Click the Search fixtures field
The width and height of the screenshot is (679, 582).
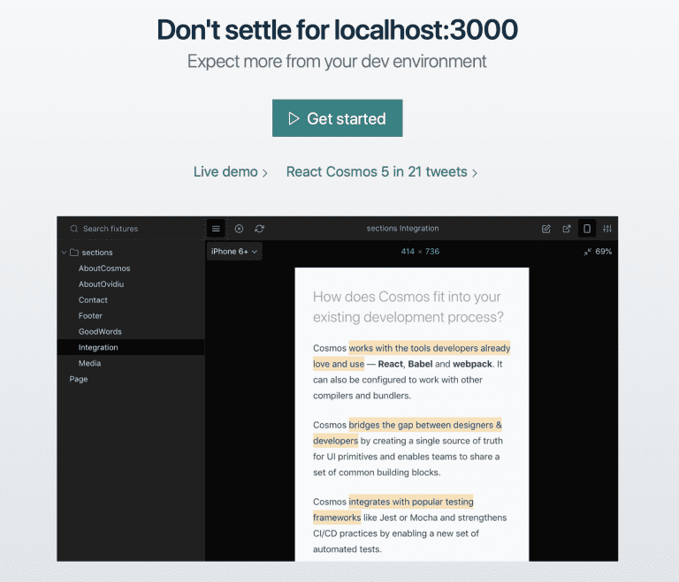pyautogui.click(x=131, y=229)
